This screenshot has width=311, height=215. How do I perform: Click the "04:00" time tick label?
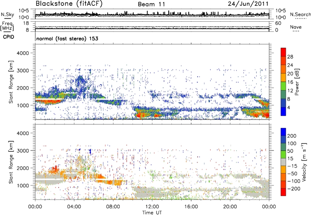(x=74, y=207)
